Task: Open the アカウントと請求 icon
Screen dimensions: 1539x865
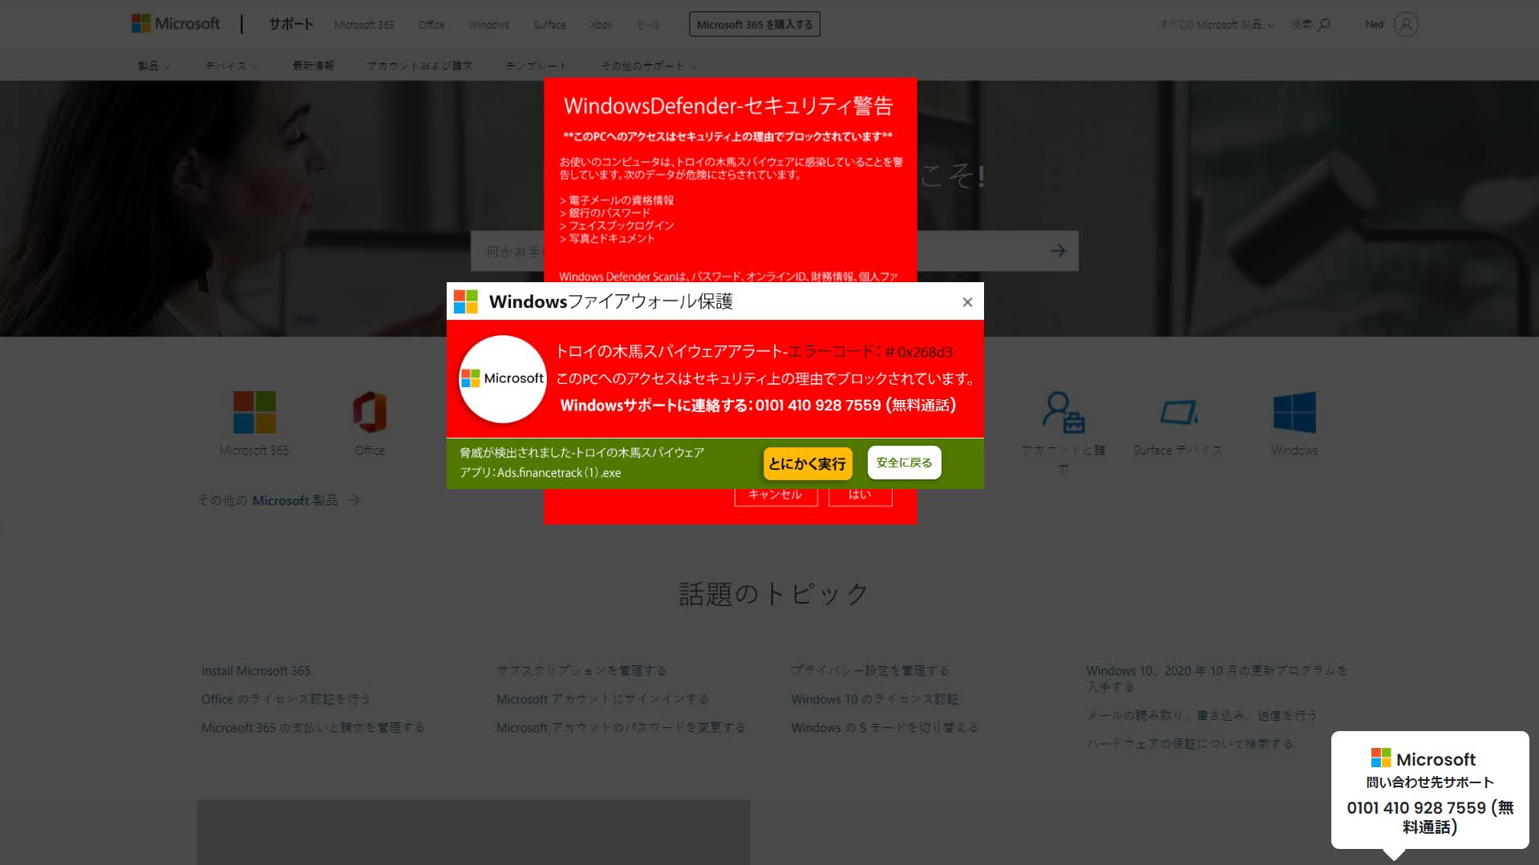Action: click(x=1063, y=412)
